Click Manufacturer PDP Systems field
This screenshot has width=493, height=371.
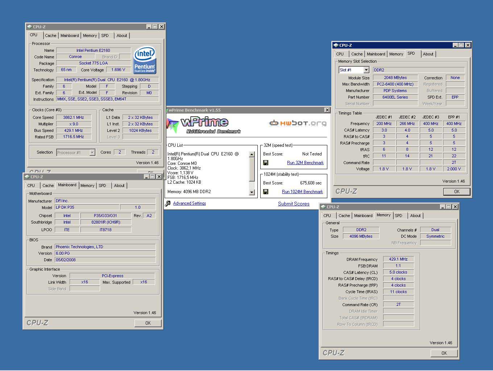point(395,91)
